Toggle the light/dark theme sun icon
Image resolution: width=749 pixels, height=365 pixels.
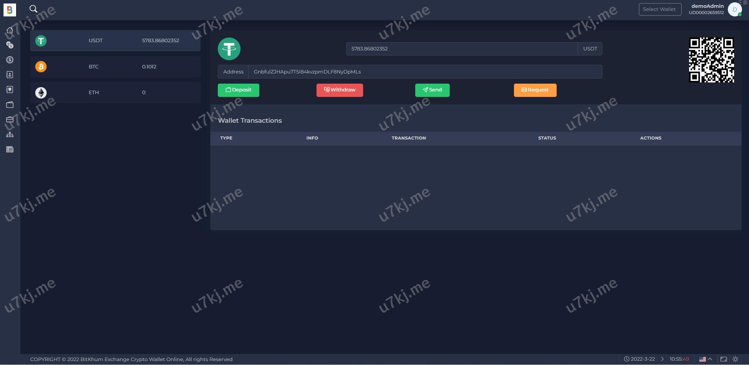(x=735, y=359)
